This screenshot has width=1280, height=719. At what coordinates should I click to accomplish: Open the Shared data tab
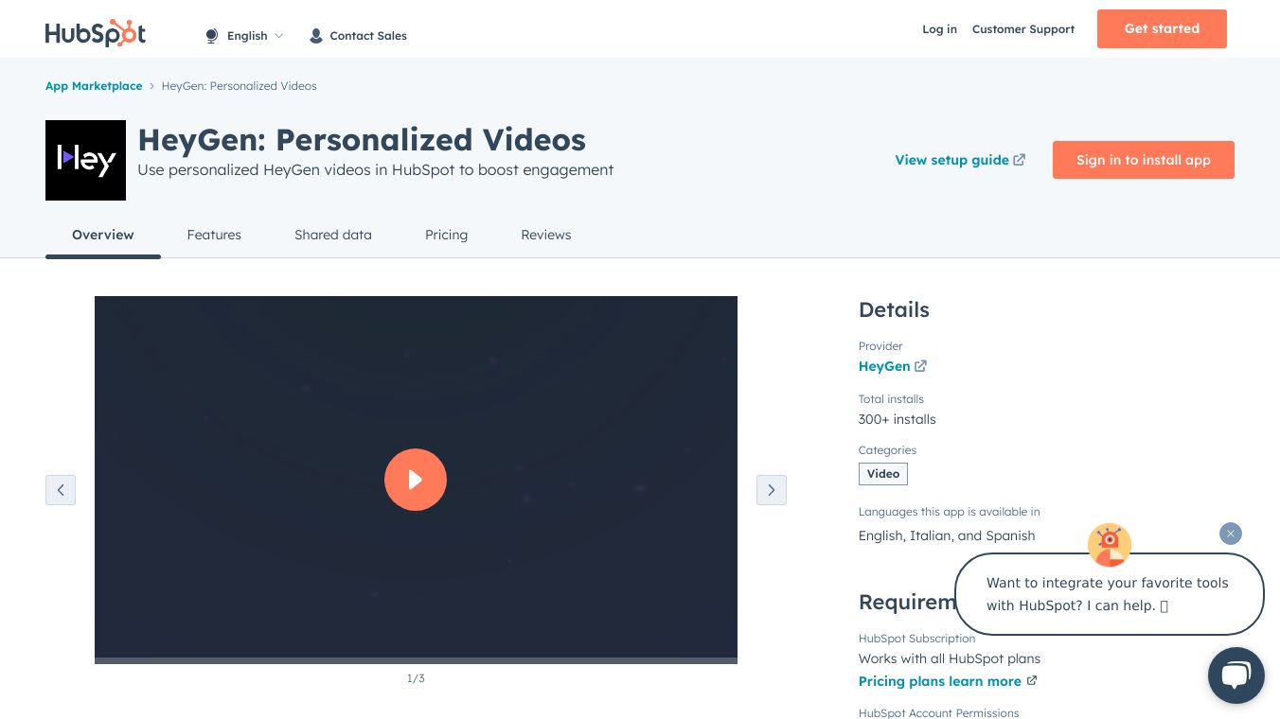pos(333,235)
